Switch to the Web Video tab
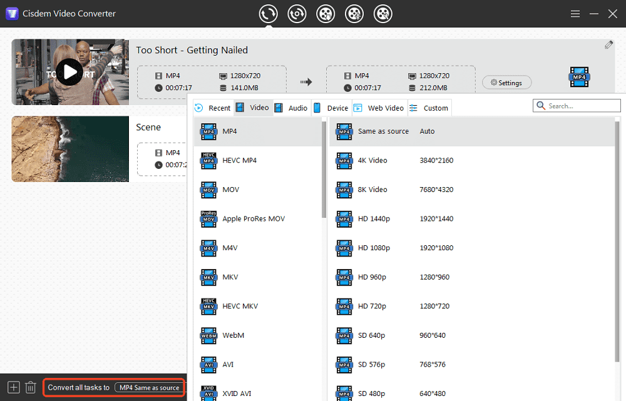 (x=379, y=108)
